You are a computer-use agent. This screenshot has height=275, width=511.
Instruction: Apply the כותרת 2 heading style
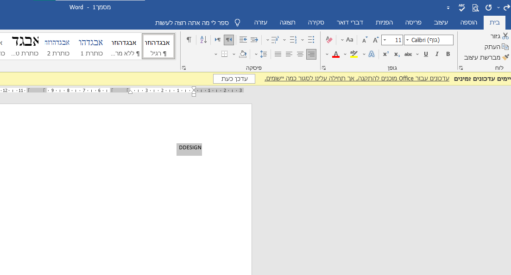coord(58,46)
